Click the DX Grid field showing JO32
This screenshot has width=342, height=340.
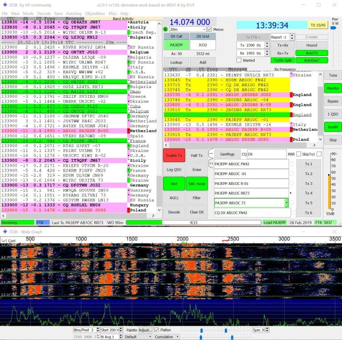[202, 45]
